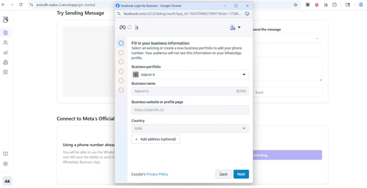Maximize the Facebook Login popup window
The width and height of the screenshot is (367, 188).
236,6
